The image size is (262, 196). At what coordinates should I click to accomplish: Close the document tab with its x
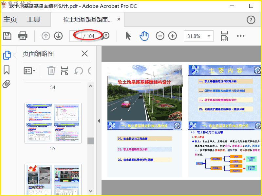pyautogui.click(x=119, y=19)
